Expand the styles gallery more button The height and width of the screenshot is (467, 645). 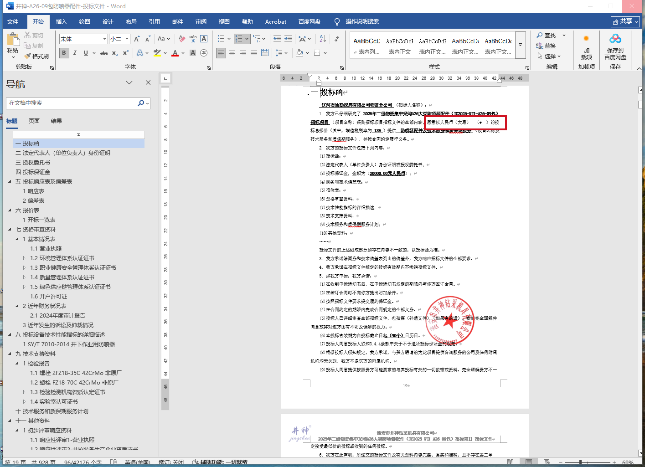click(520, 45)
